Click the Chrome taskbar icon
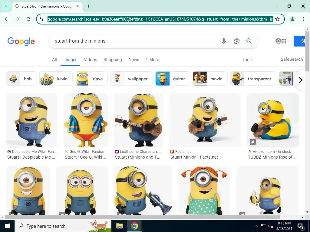310x232 pixels. coord(134,226)
